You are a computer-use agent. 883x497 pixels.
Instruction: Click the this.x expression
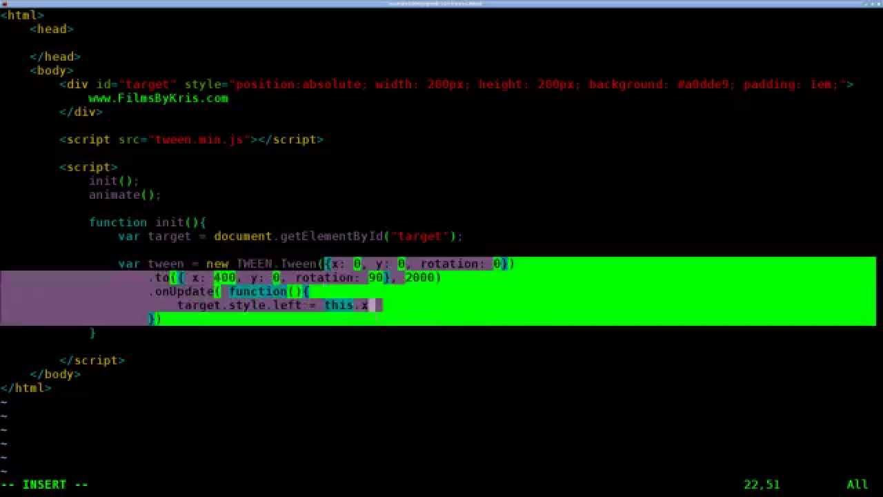tap(346, 305)
